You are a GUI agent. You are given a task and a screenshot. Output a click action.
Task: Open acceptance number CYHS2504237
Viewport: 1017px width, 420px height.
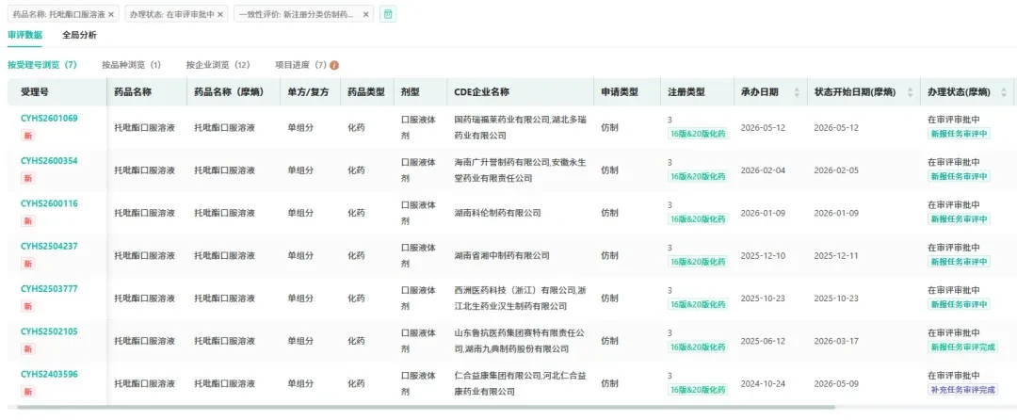(49, 247)
